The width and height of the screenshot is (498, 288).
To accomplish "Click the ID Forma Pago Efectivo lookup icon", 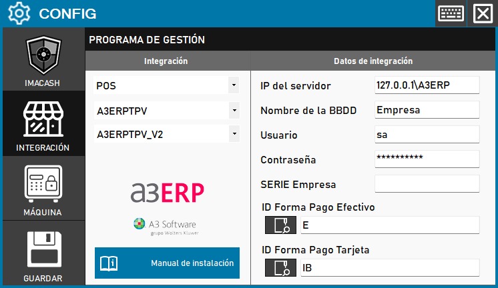I will 280,225.
